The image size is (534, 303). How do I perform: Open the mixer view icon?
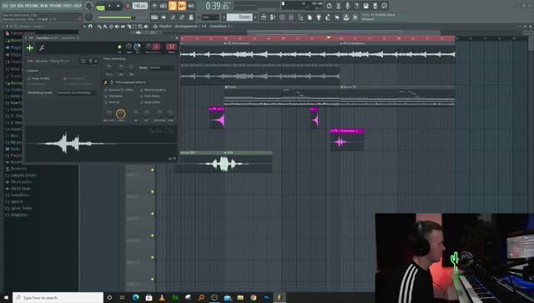tap(291, 17)
